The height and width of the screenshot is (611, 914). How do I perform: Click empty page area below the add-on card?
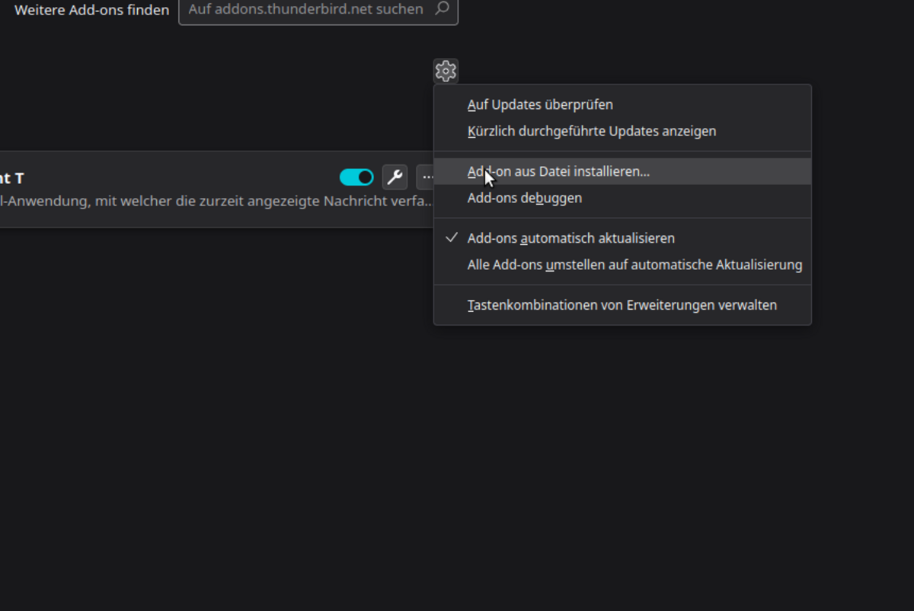228,418
